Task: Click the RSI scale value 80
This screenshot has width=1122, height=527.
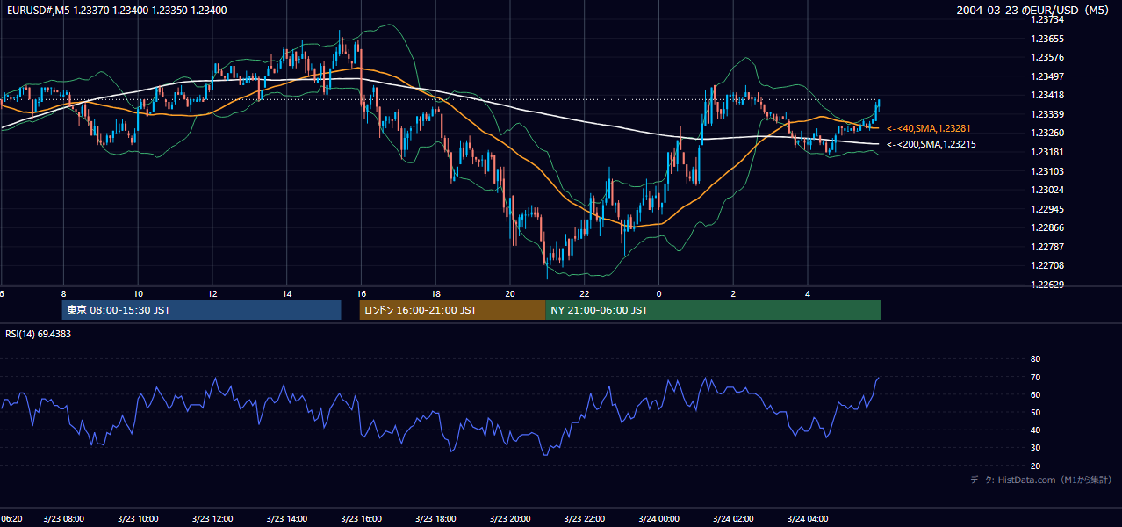Action: click(x=1035, y=359)
